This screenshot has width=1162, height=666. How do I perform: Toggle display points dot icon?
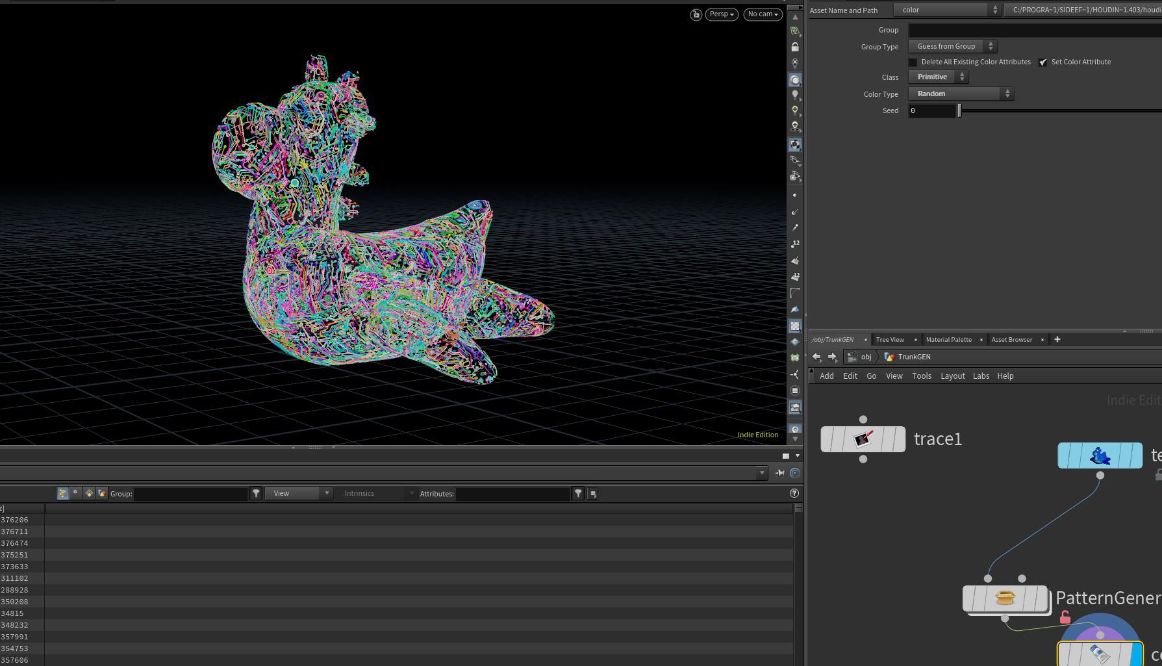794,195
